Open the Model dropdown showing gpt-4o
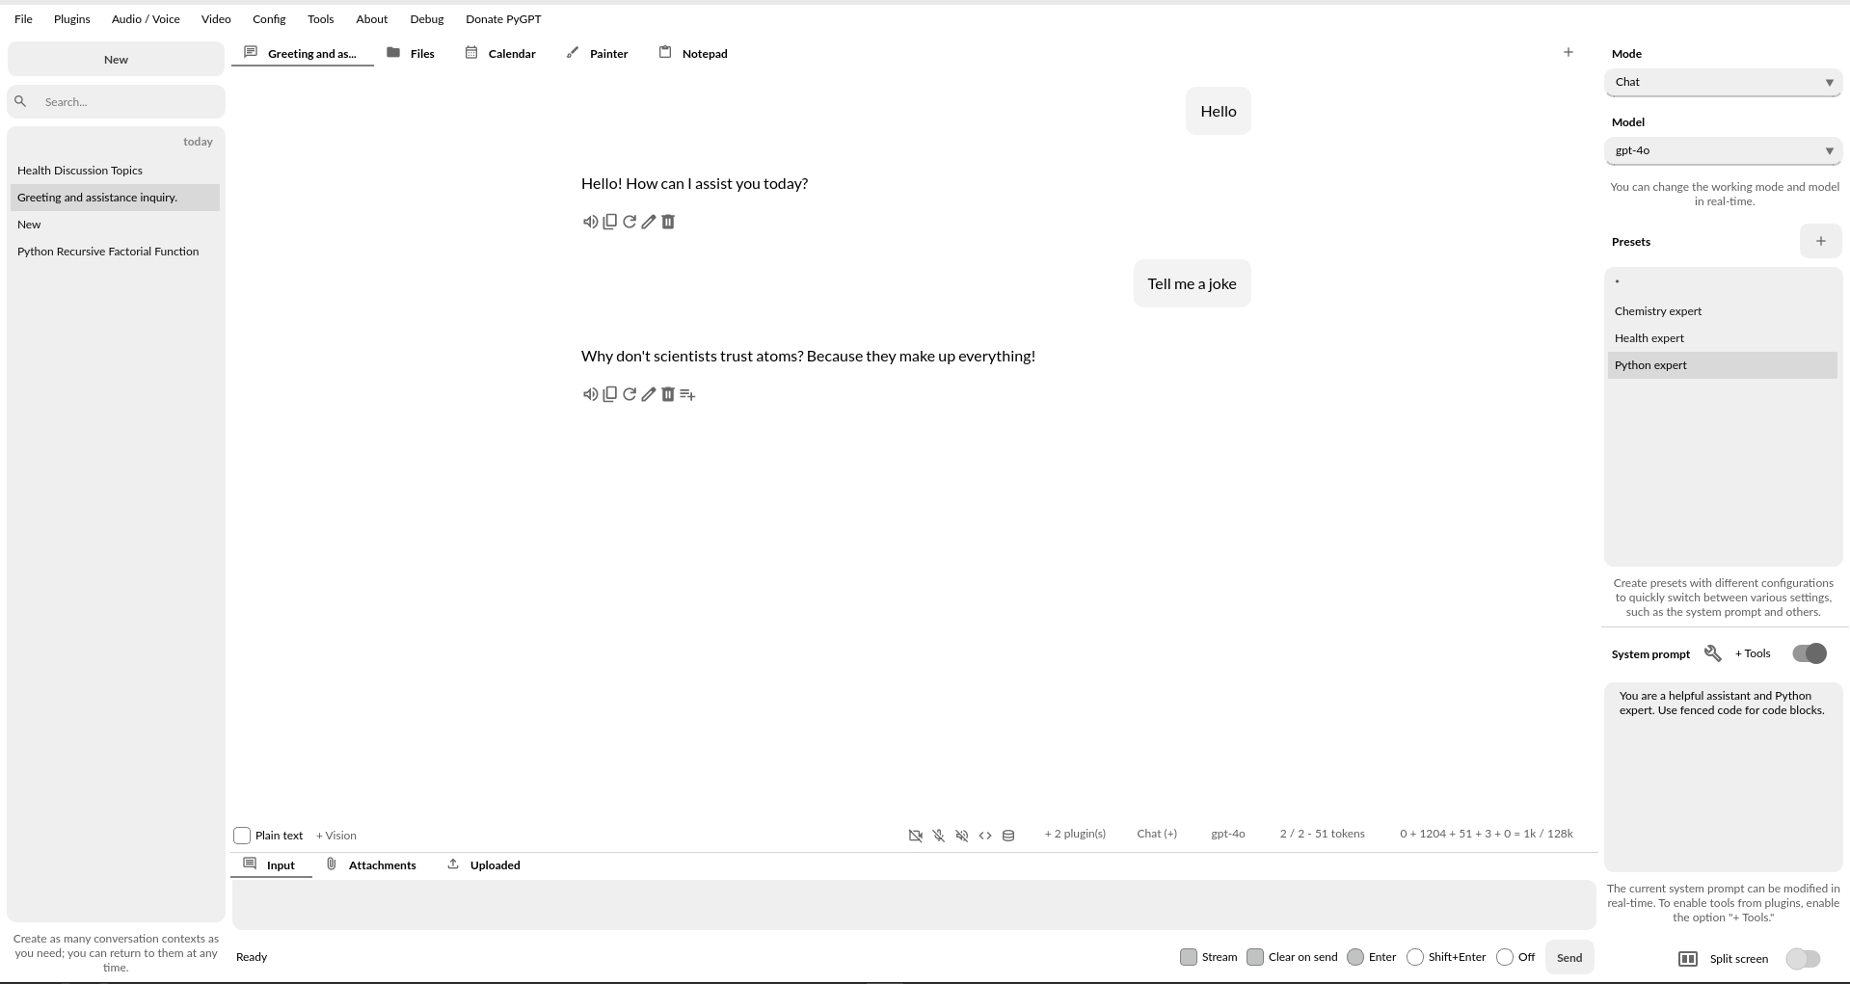 tap(1723, 151)
